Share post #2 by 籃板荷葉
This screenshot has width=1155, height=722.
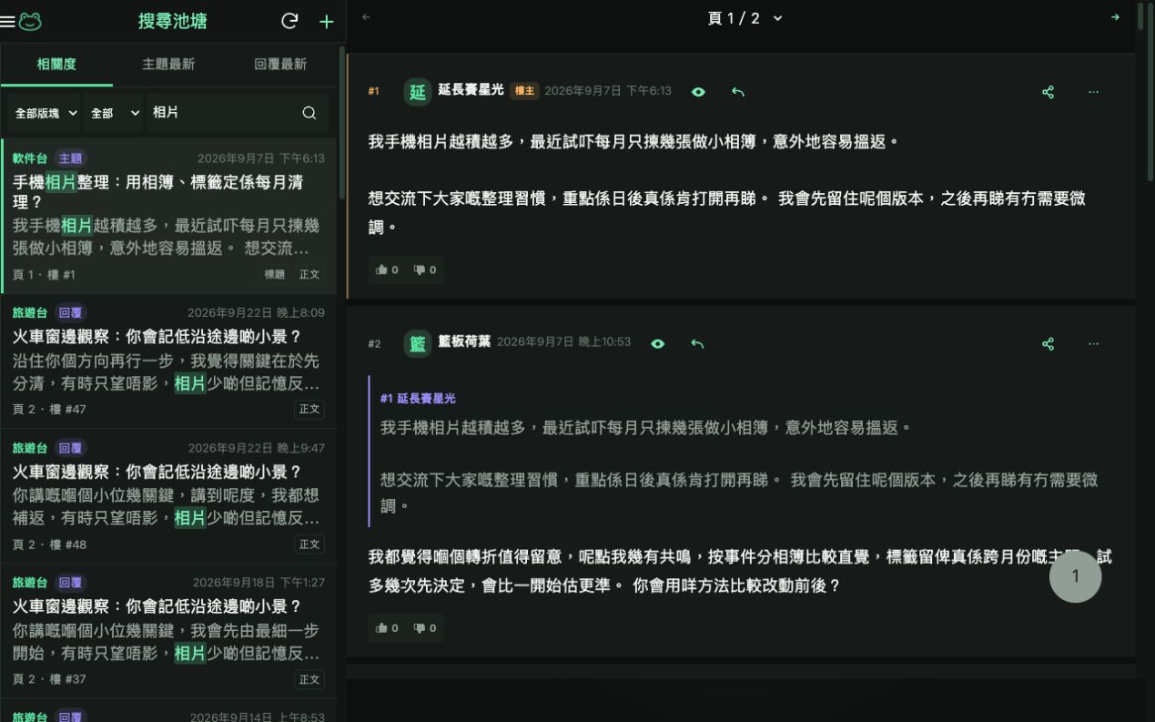(1048, 344)
